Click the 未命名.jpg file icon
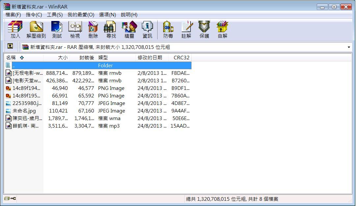 pyautogui.click(x=9, y=111)
